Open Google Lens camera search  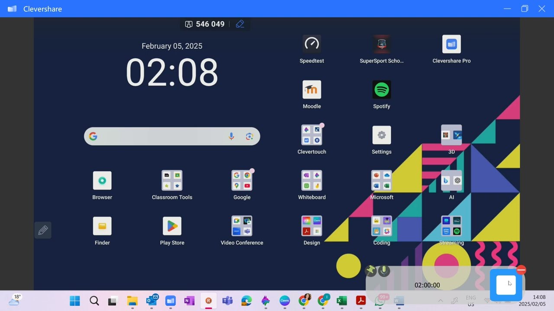(x=249, y=136)
